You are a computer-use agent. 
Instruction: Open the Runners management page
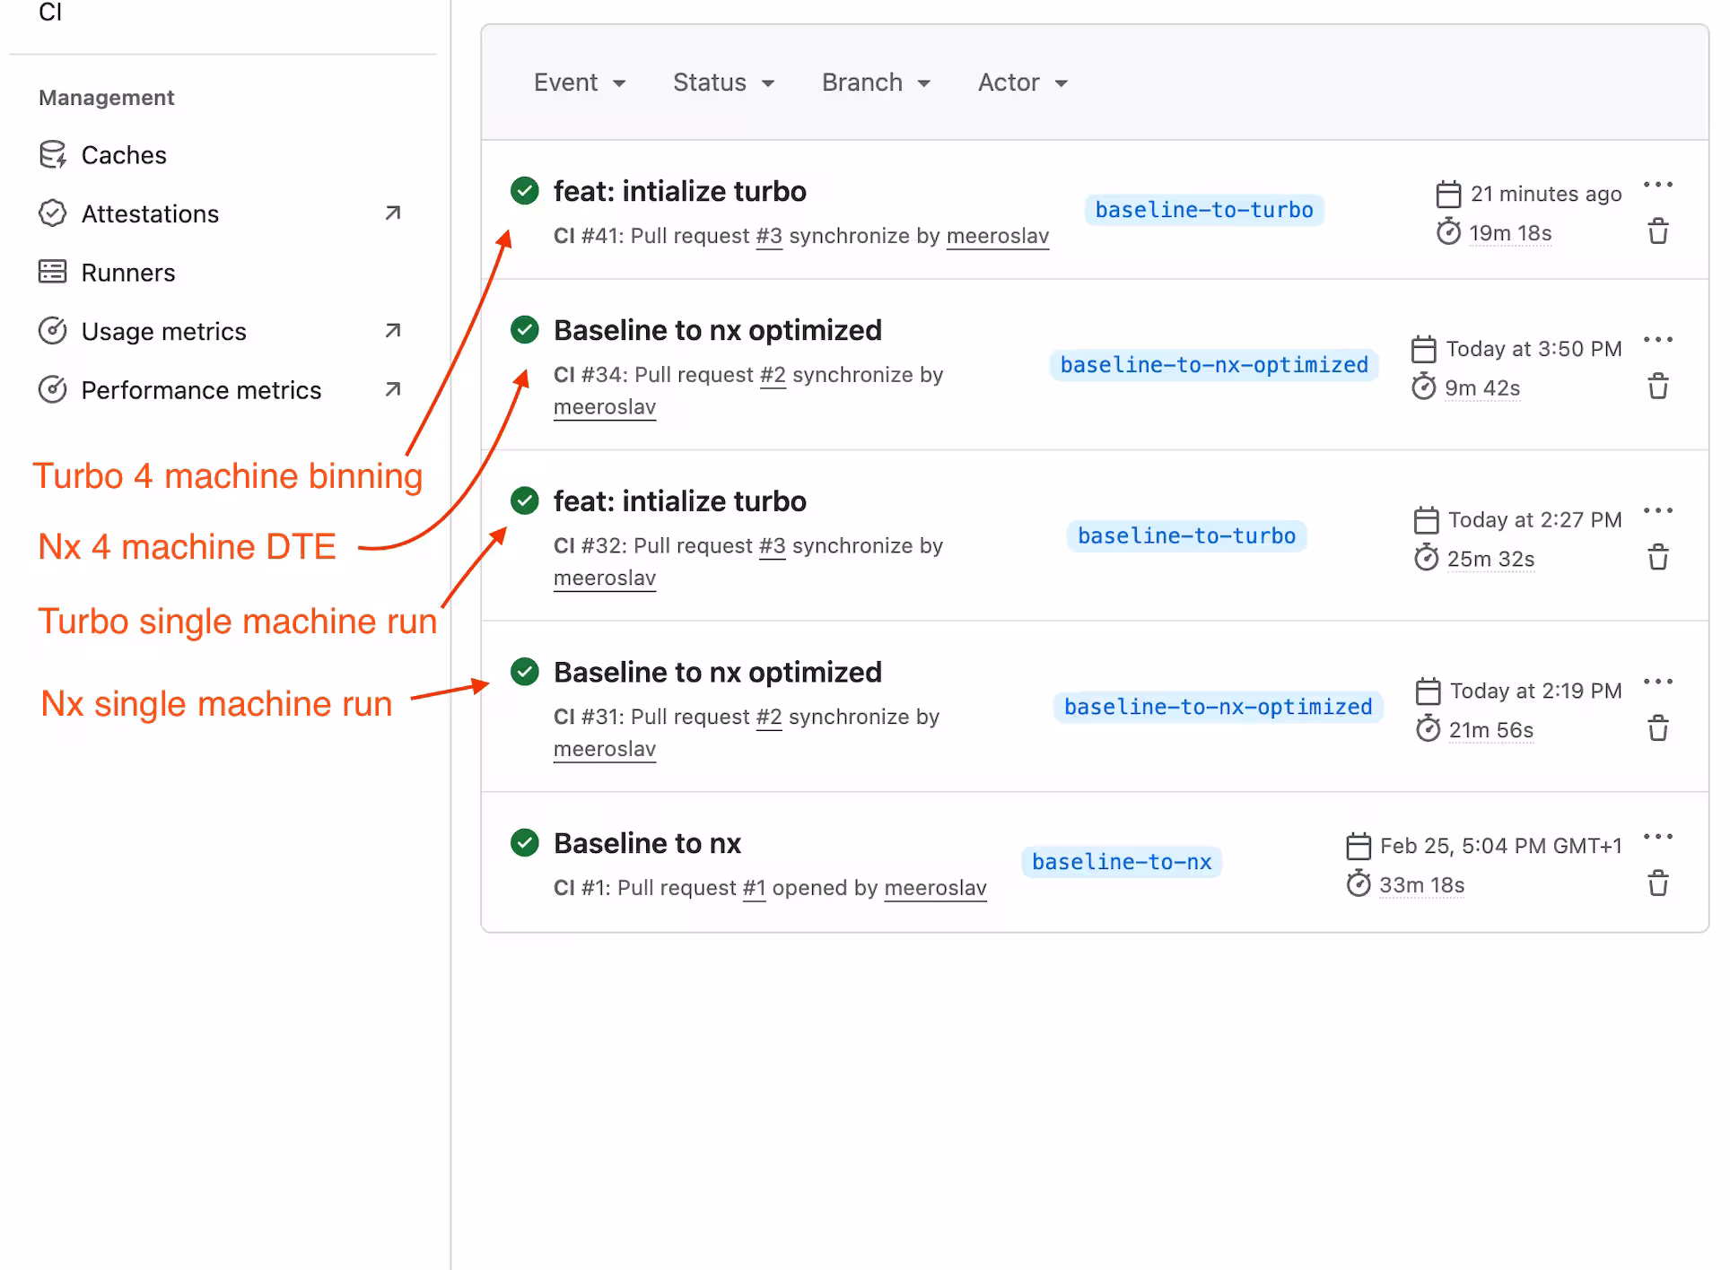point(127,272)
